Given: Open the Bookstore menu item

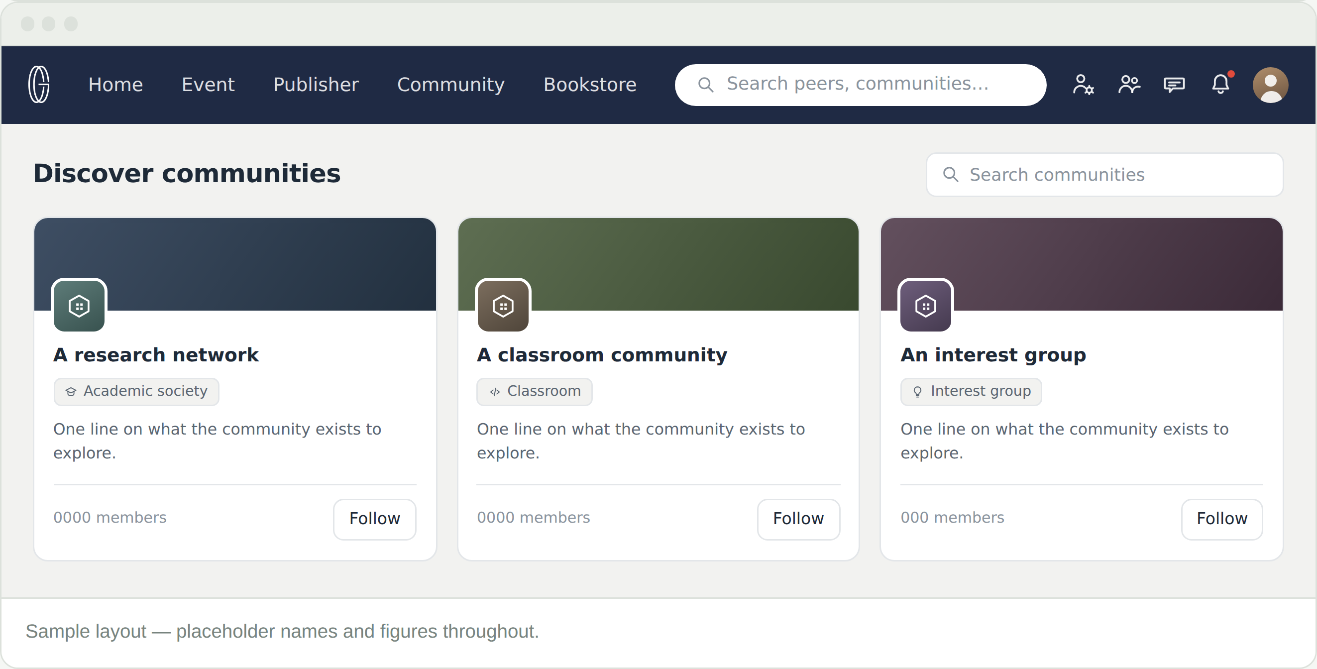Looking at the screenshot, I should click(x=590, y=85).
